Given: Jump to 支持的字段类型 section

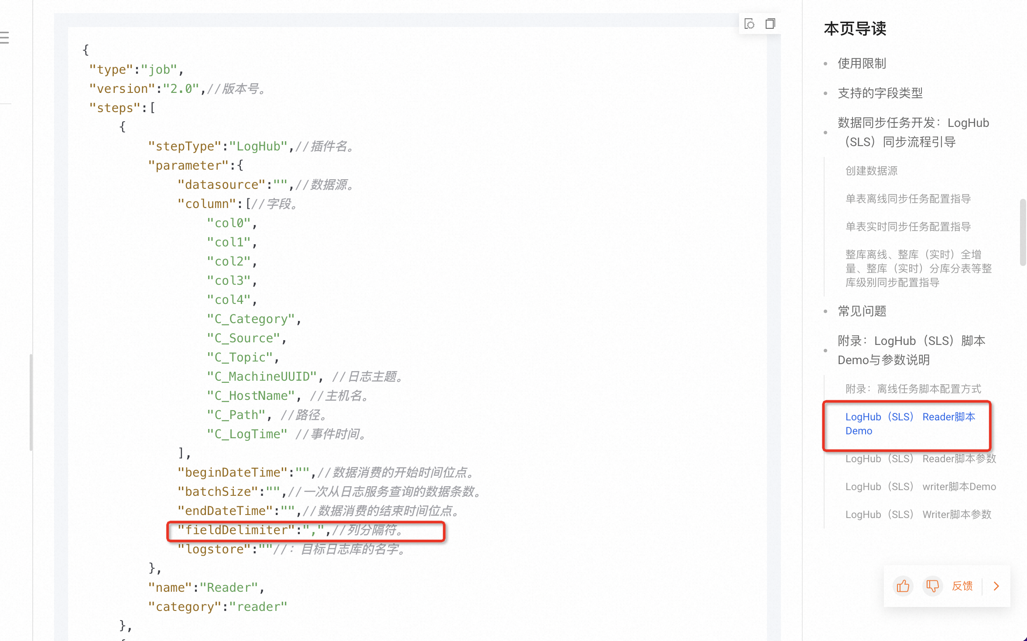Looking at the screenshot, I should point(880,93).
